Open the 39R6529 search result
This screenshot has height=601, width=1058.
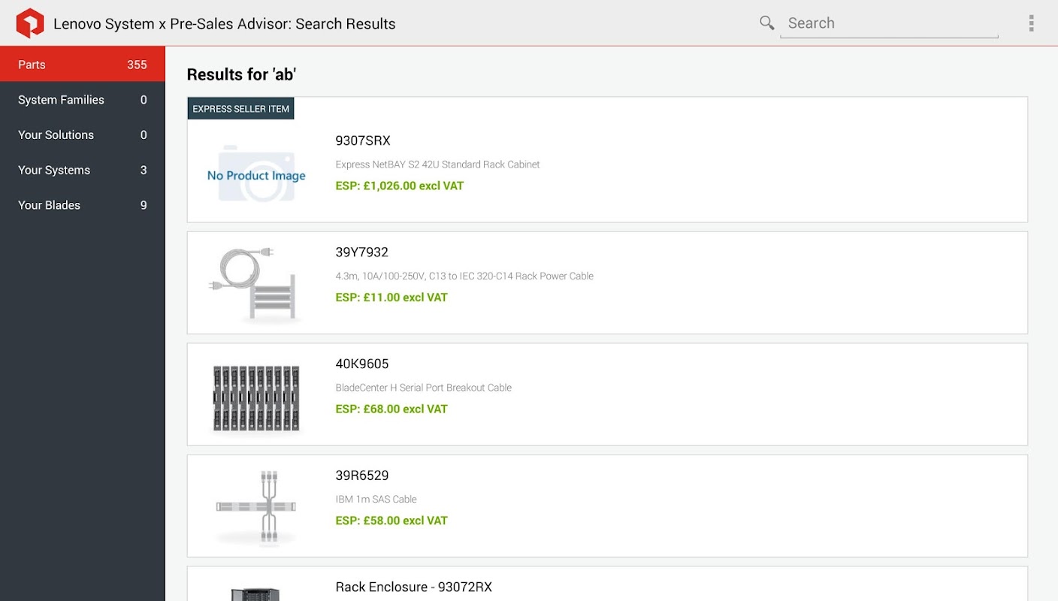point(361,476)
